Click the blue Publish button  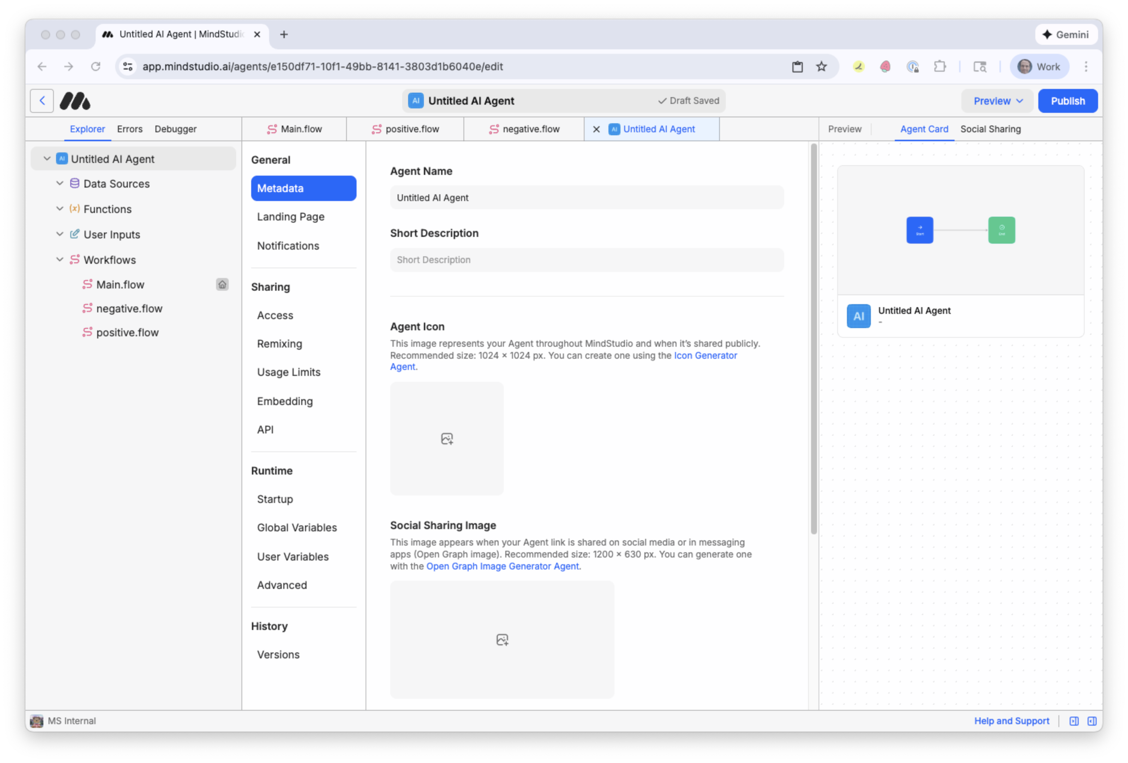point(1067,101)
